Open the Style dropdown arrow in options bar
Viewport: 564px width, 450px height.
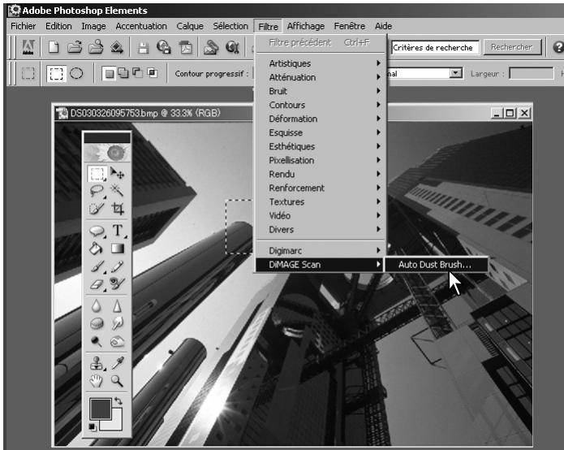point(456,73)
